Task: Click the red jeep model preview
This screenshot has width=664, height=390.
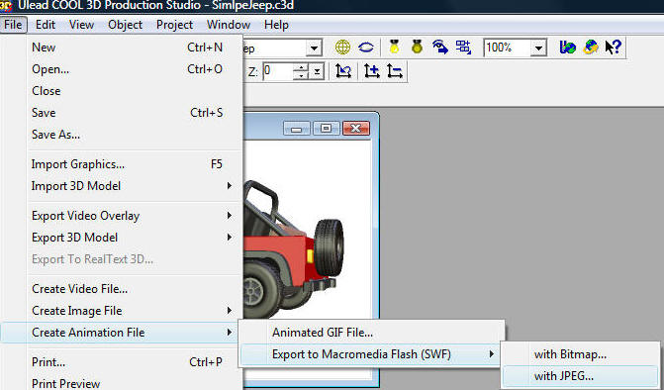Action: pyautogui.click(x=294, y=249)
